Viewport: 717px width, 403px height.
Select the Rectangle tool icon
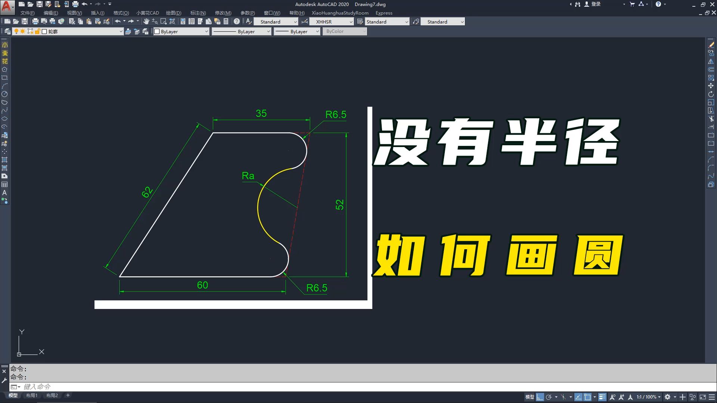coord(5,78)
